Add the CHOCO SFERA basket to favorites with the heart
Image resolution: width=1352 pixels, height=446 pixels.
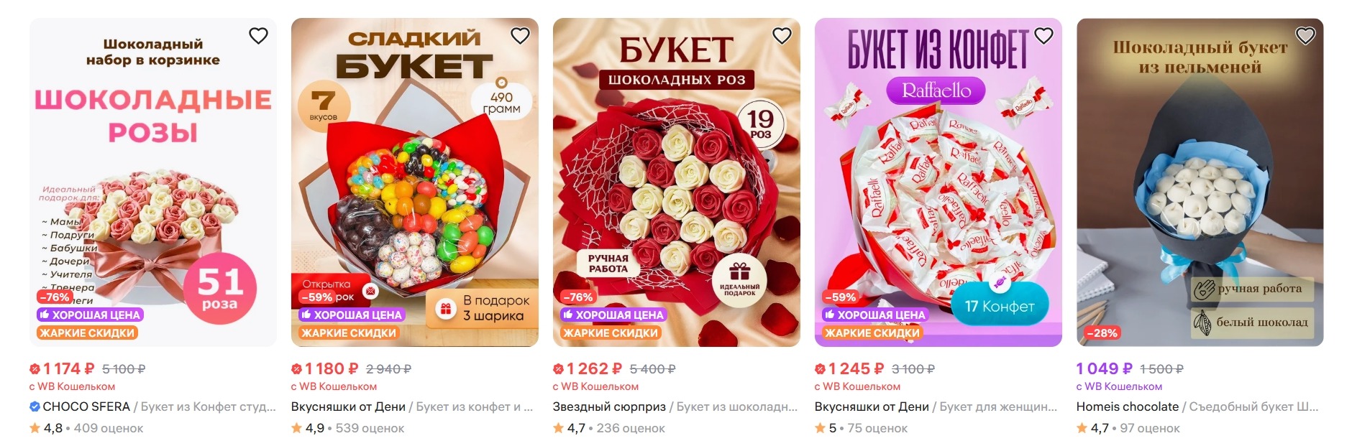click(x=258, y=36)
